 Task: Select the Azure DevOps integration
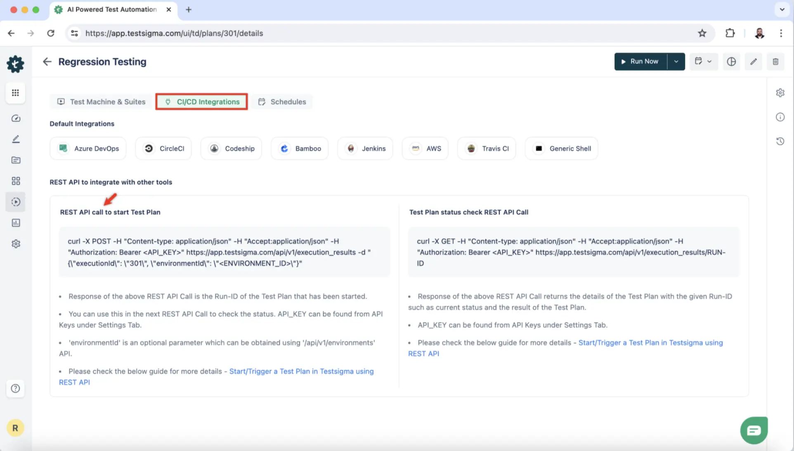[x=88, y=148]
